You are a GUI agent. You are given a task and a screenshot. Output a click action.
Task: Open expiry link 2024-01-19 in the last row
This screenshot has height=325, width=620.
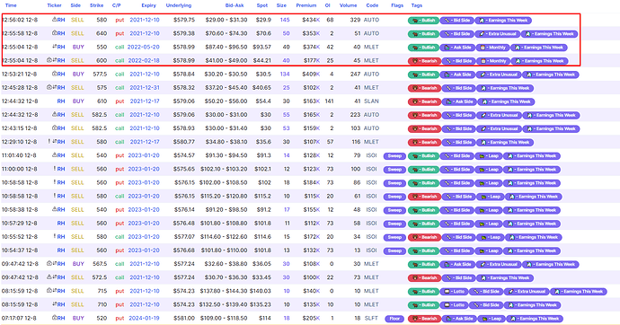[x=144, y=318]
